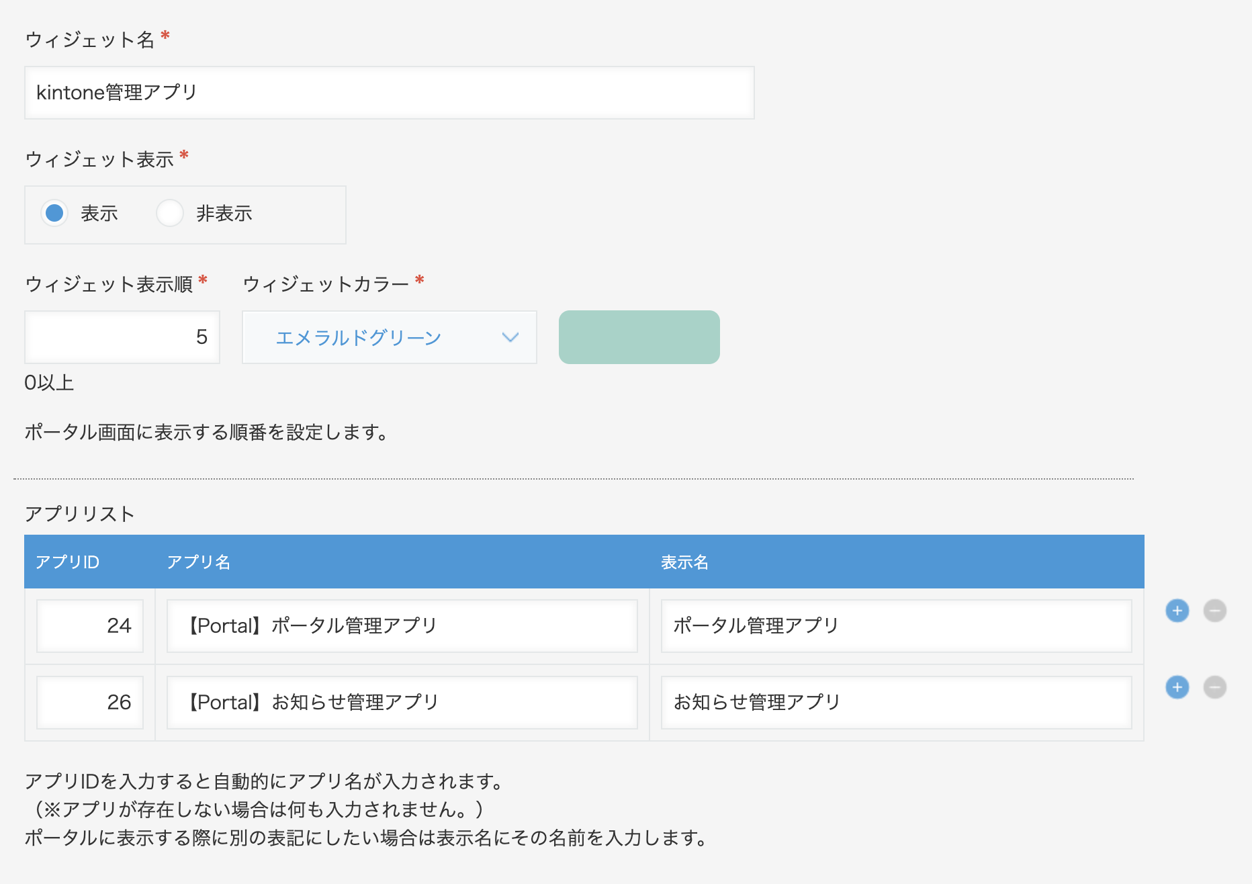
Task: Add a row after お知らせ管理アプリ row
Action: coord(1177,687)
